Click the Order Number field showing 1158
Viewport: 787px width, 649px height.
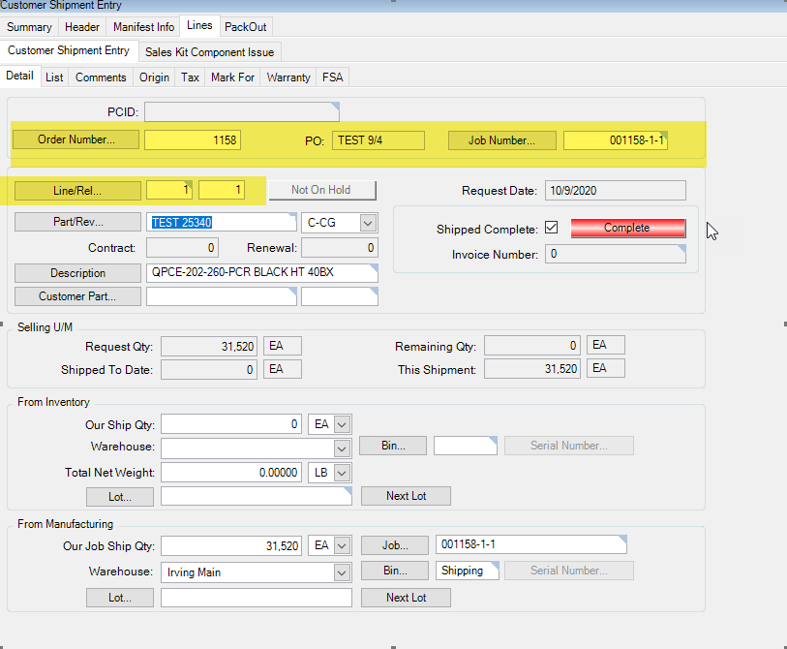point(193,140)
